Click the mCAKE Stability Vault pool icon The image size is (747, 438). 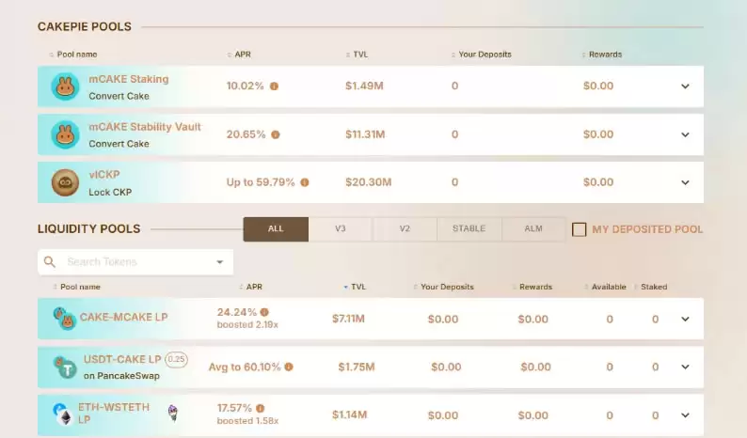(x=64, y=135)
